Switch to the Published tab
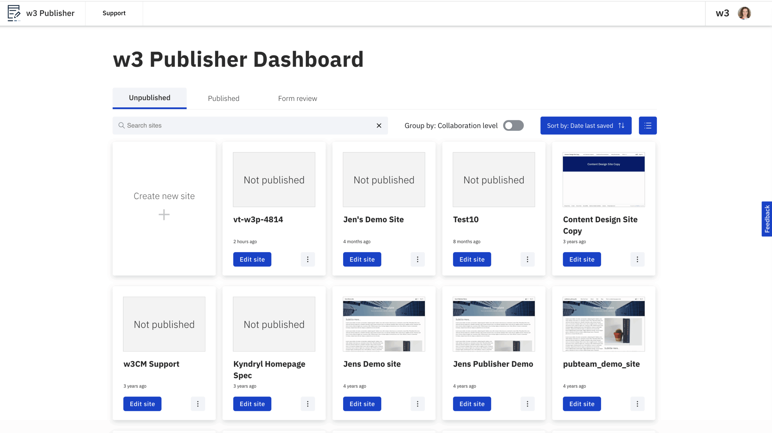 (223, 98)
